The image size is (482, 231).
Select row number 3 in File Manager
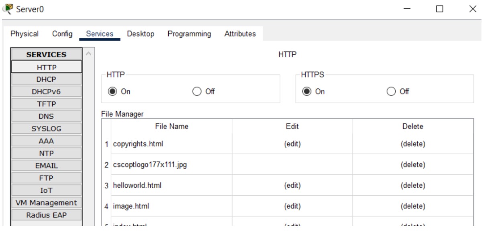[x=107, y=186]
